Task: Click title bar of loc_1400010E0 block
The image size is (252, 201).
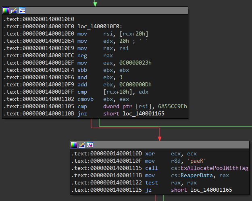Action: 95,10
